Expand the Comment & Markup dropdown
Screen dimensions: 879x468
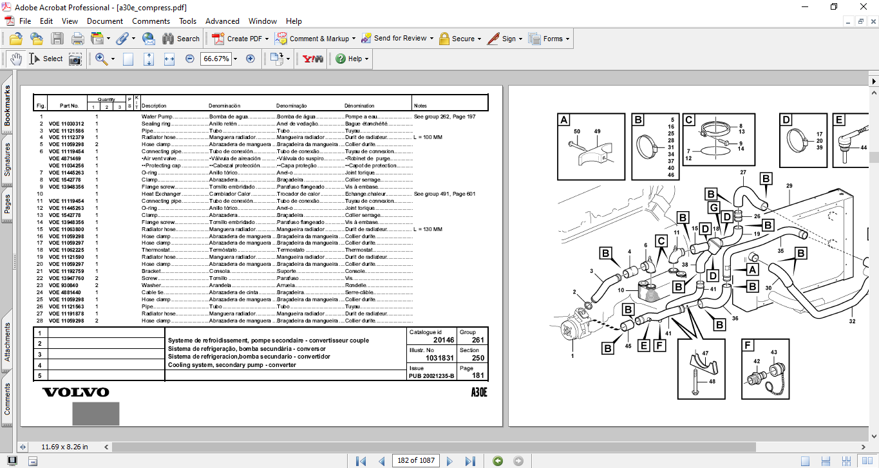coord(354,39)
